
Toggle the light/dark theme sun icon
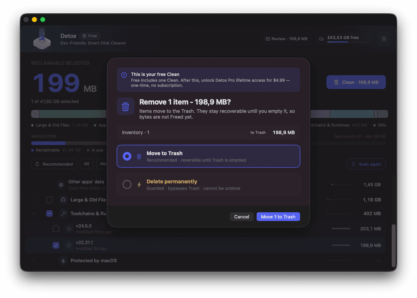click(384, 39)
